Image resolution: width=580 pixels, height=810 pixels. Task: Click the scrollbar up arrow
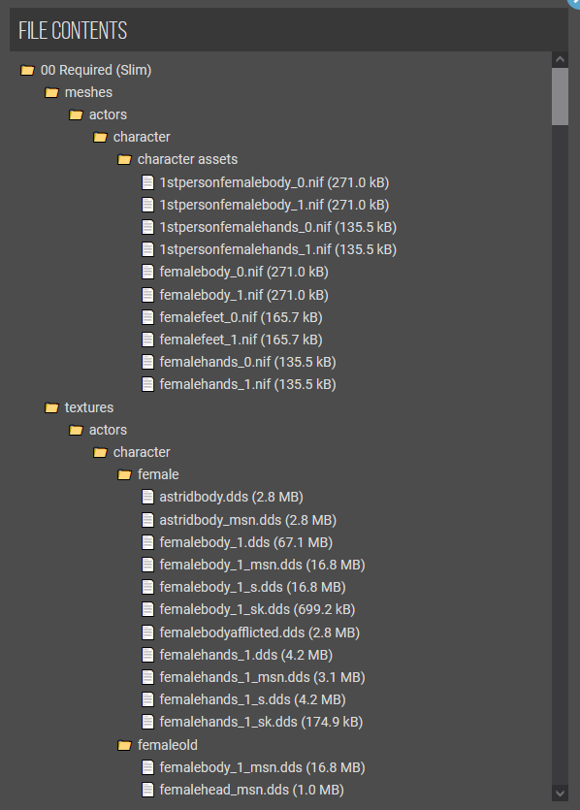coord(560,59)
